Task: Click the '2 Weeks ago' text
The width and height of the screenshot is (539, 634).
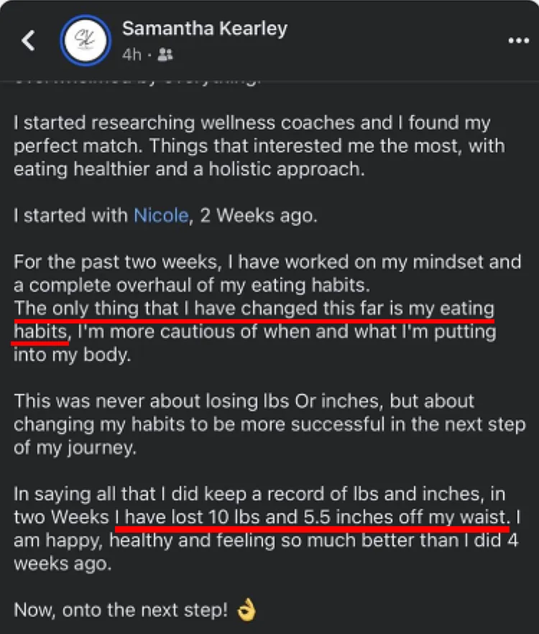Action: click(x=256, y=216)
